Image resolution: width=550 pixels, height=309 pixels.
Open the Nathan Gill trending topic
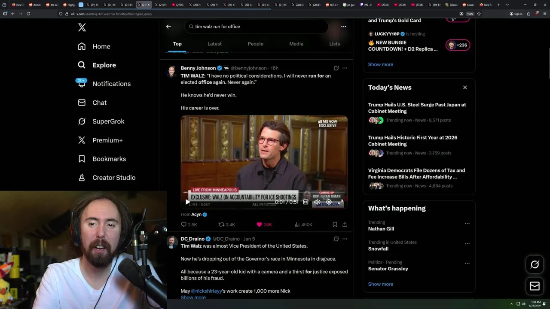pos(381,229)
